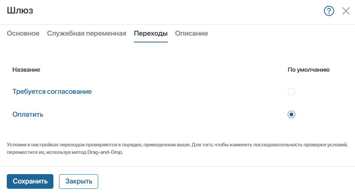Switch to the Основное tab

click(23, 33)
